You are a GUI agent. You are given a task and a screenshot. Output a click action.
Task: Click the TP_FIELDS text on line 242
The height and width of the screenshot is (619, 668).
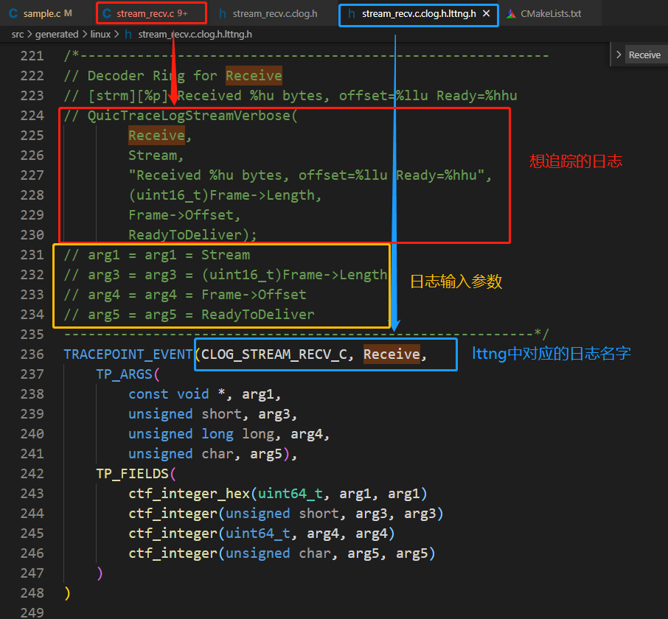click(132, 474)
